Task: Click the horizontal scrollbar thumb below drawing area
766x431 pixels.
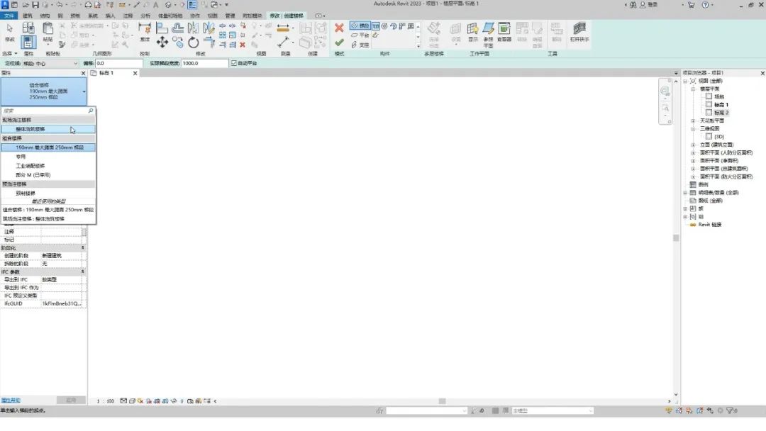Action: pos(442,401)
